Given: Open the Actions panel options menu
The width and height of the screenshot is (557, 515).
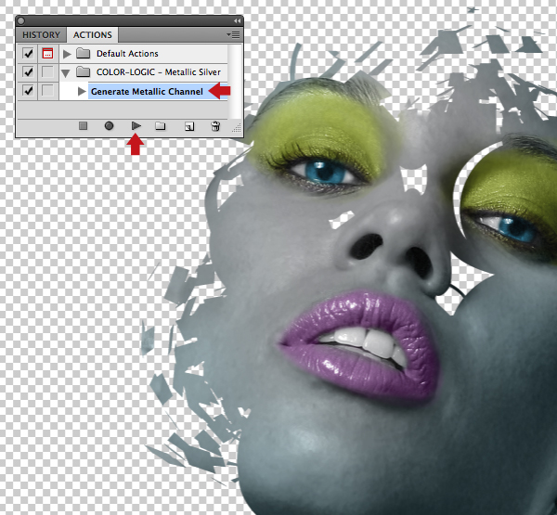Looking at the screenshot, I should tap(233, 35).
